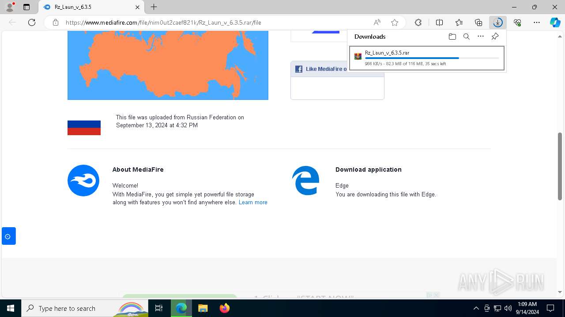
Task: Click the Russia map image
Action: pyautogui.click(x=168, y=65)
